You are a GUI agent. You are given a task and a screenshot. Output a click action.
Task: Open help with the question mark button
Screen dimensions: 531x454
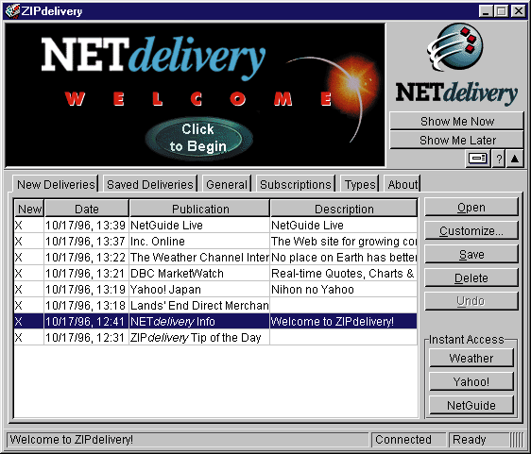tap(499, 159)
